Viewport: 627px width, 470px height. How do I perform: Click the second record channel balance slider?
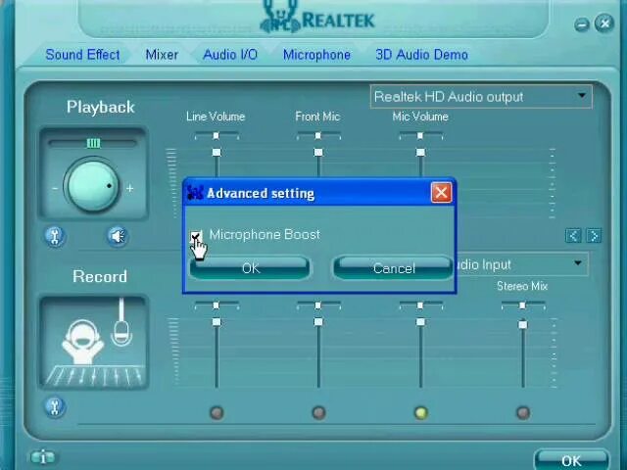[318, 305]
